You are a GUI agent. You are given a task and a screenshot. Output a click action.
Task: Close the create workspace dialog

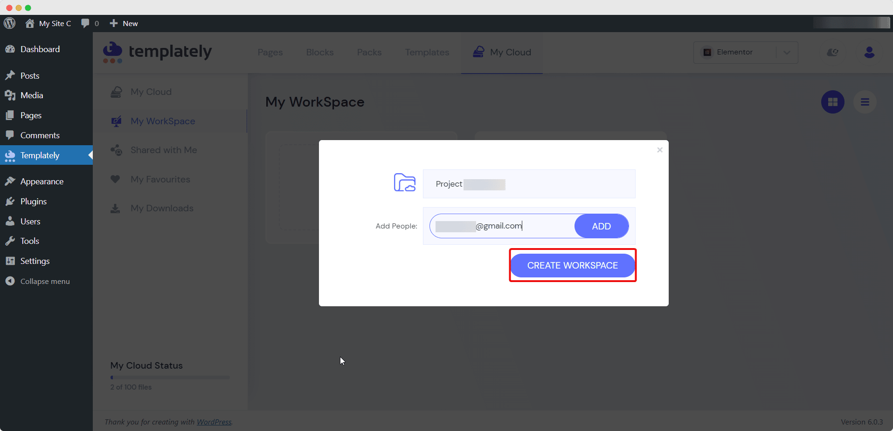[659, 150]
